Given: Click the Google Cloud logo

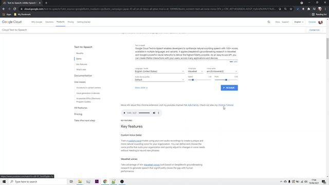Looking at the screenshot, I should [12, 22].
